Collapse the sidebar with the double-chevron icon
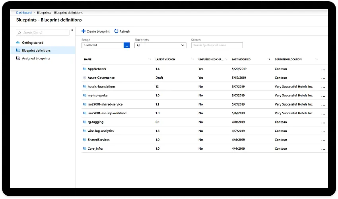 pyautogui.click(x=72, y=30)
